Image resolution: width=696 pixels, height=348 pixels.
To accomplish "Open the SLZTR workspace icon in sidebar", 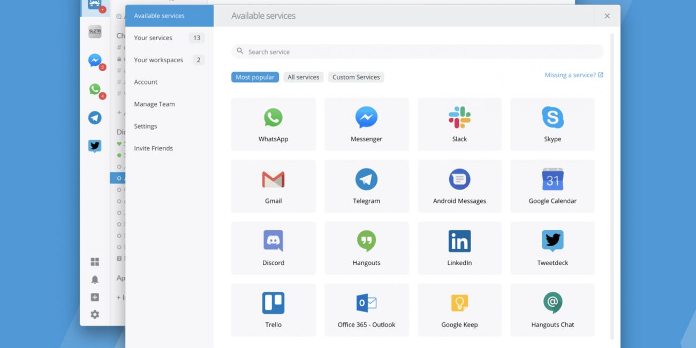I will click(95, 32).
